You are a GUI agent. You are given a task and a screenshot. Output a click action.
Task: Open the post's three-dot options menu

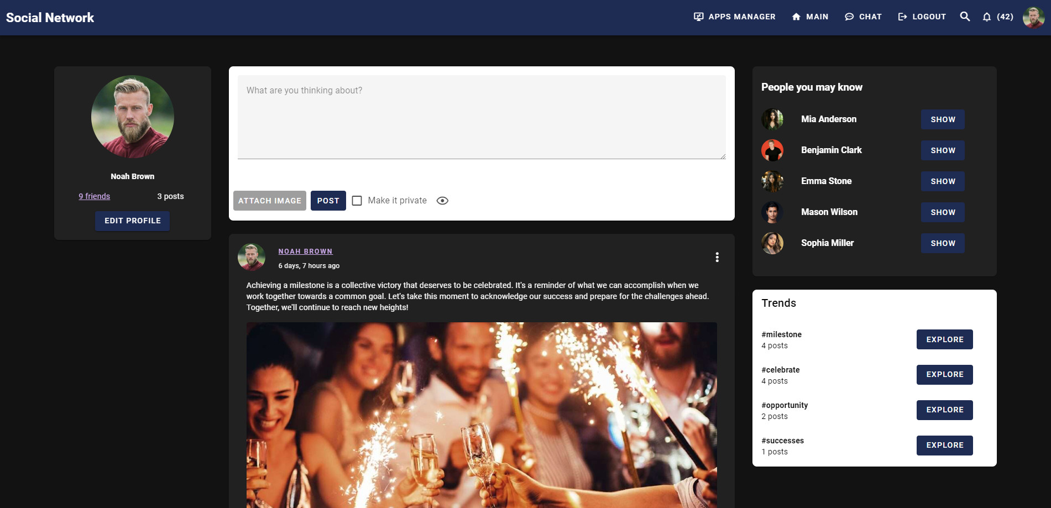pos(717,257)
